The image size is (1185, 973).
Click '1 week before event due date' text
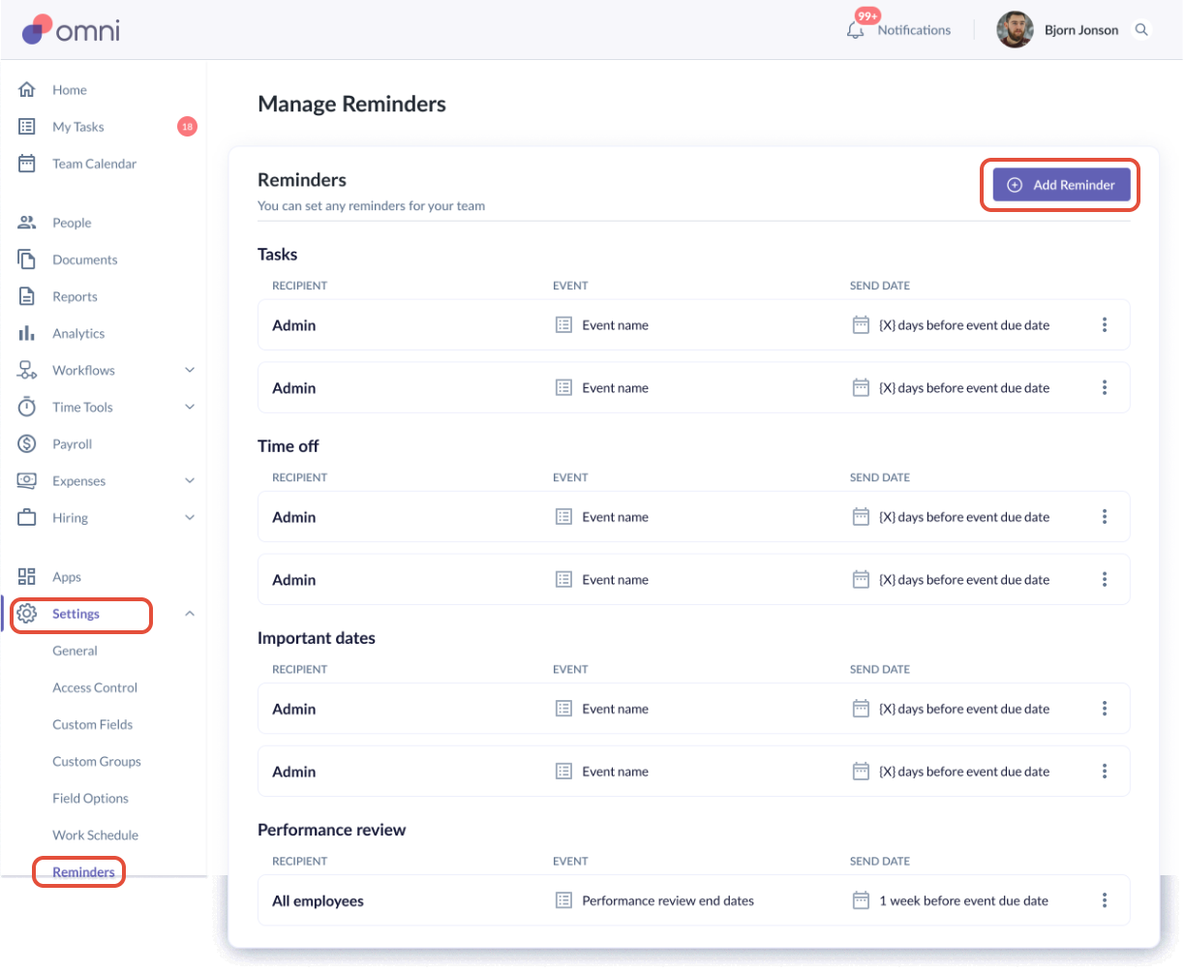963,900
